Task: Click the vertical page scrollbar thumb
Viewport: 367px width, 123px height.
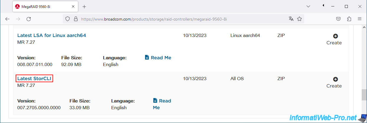Action: click(364, 95)
